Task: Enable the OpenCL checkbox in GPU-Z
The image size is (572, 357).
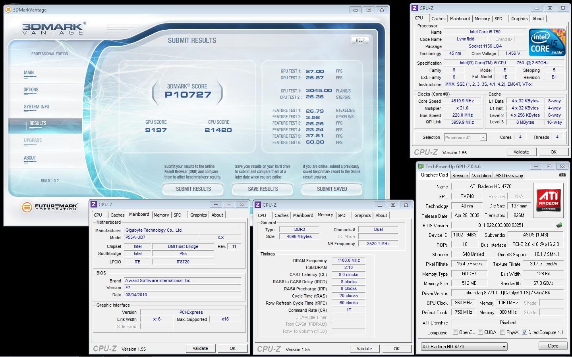Action: coord(455,332)
